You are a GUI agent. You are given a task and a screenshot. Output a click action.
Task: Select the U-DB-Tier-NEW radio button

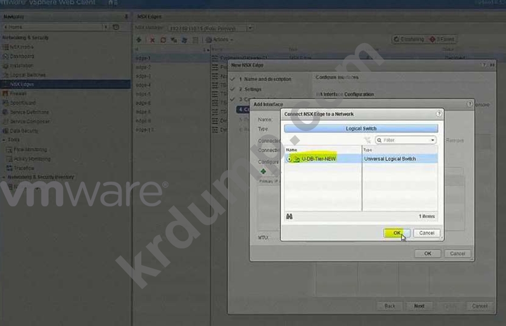[290, 159]
